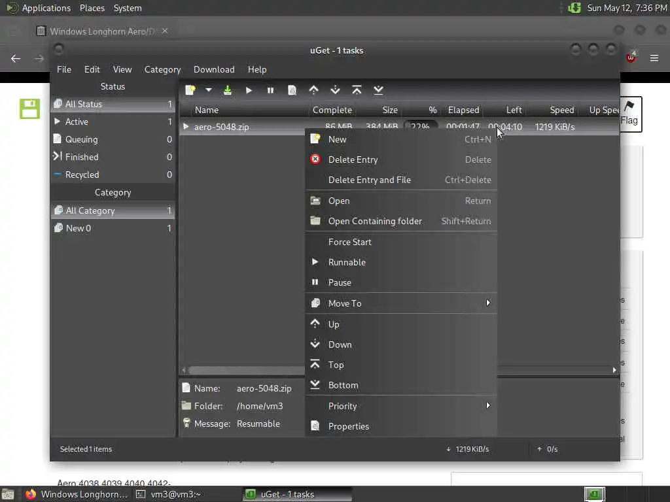This screenshot has width=670, height=502.
Task: Choose Open in the context menu
Action: click(401, 201)
